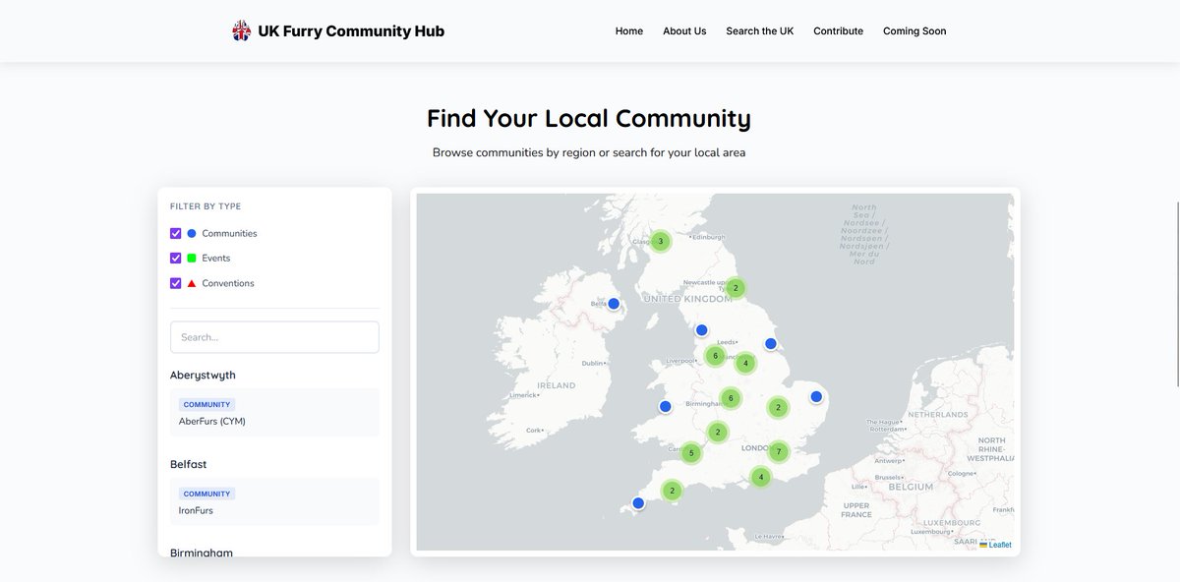
Task: Select the IronFurs community card
Action: coord(274,502)
